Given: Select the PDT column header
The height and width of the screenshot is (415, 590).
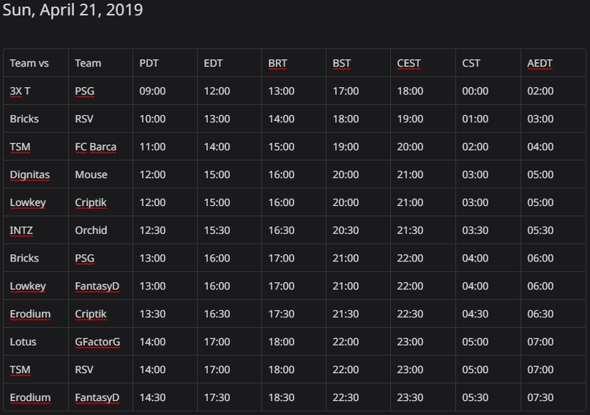Looking at the screenshot, I should [164, 63].
